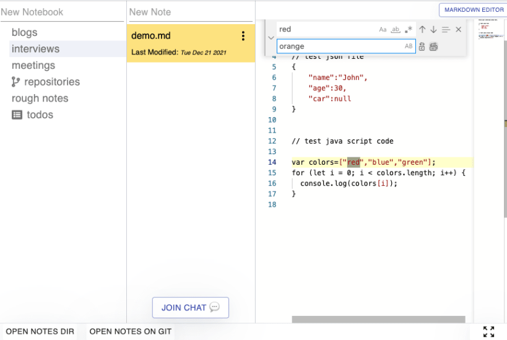Go to next match arrow
The height and width of the screenshot is (340, 507).
(x=433, y=30)
